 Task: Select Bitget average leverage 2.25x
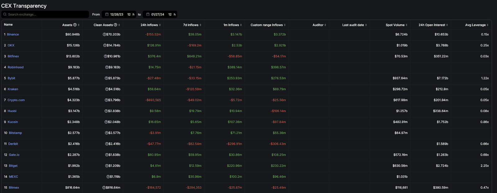click(x=485, y=166)
